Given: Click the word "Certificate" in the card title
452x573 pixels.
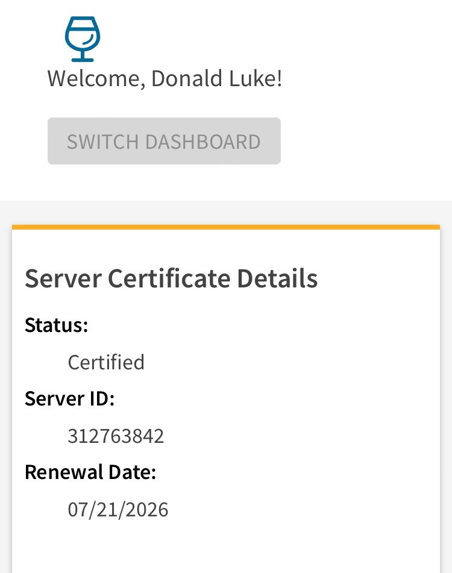Looking at the screenshot, I should 171,278.
